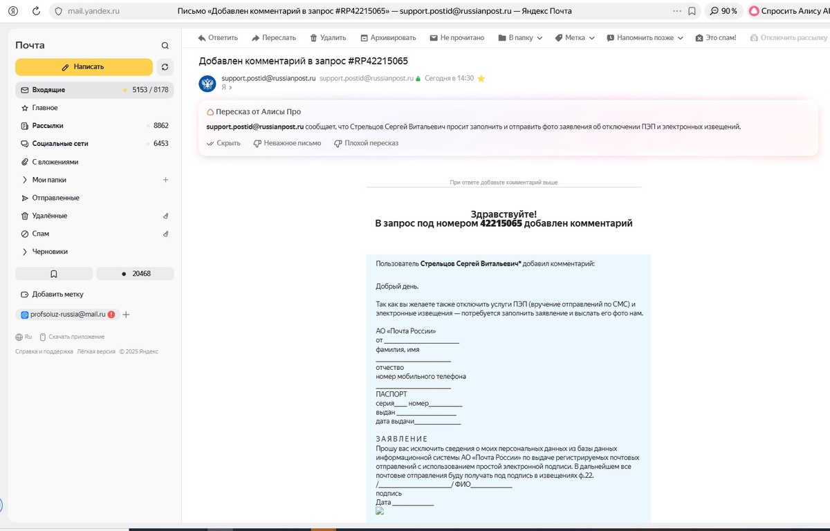Click name Стрельцов Сергей Витальевич in body
This screenshot has height=531, width=830.
click(x=470, y=263)
